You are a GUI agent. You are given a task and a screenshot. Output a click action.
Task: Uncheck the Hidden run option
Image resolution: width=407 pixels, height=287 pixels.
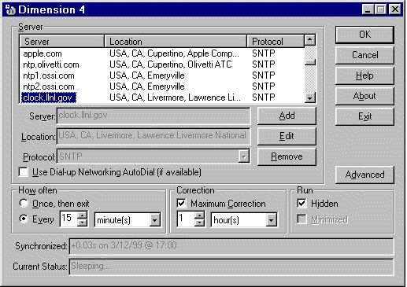point(302,204)
